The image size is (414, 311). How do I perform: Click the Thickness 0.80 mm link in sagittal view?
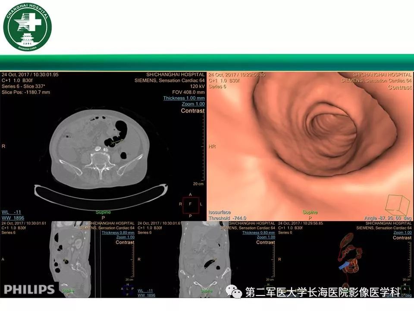tap(118, 233)
